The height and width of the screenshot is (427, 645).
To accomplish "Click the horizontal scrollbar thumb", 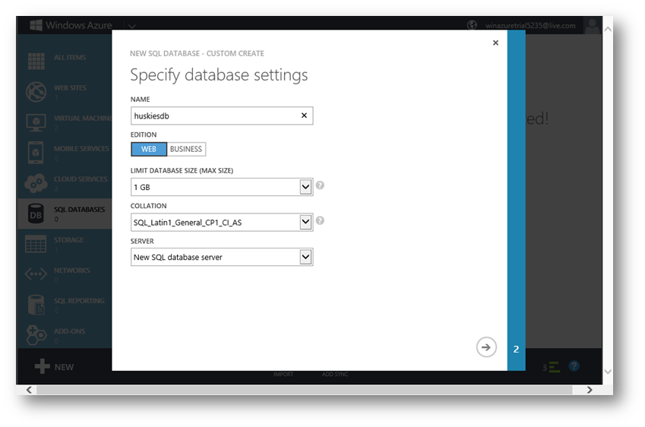I will click(304, 390).
